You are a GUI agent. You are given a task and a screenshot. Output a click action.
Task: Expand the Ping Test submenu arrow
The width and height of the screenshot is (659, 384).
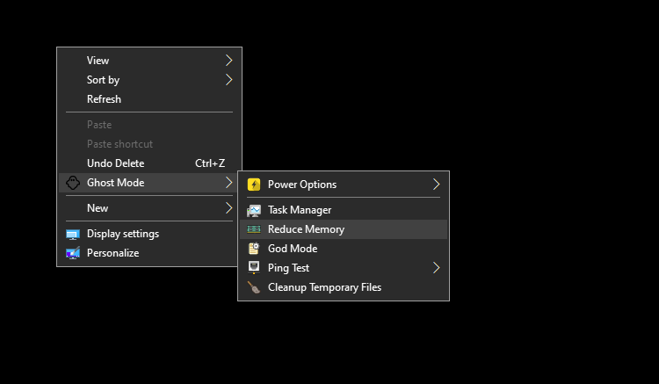pos(436,268)
